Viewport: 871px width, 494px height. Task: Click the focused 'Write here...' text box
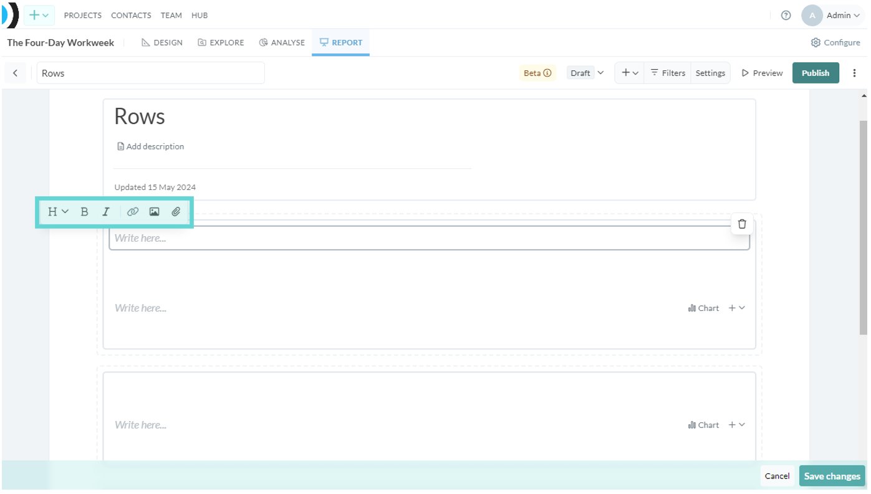tap(429, 238)
